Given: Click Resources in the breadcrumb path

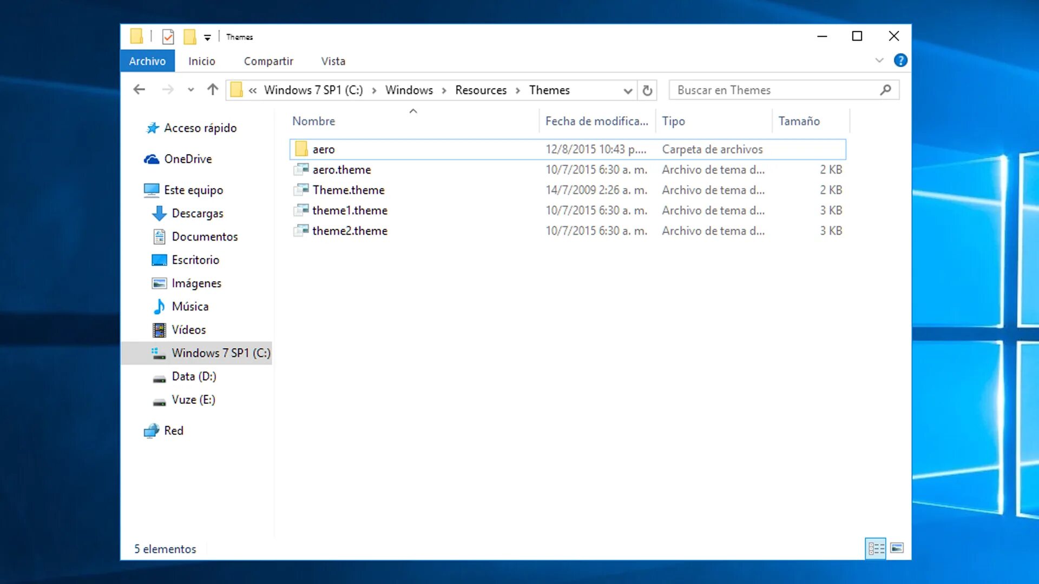Looking at the screenshot, I should click(481, 90).
